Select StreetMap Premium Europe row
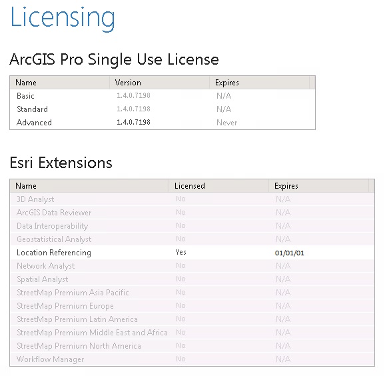This screenshot has width=391, height=378. (192, 306)
